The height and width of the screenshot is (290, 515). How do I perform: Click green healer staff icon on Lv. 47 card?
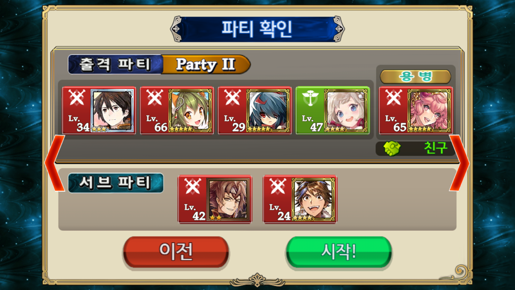pos(310,98)
